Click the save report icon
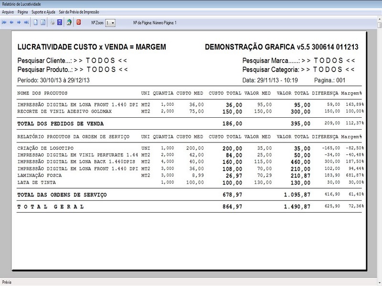Image resolution: width=382 pixels, height=286 pixels. (x=70, y=21)
